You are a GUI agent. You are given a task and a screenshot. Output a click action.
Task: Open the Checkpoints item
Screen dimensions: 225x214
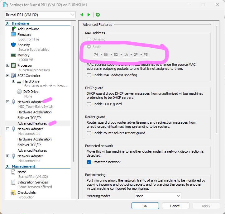coord(26,193)
